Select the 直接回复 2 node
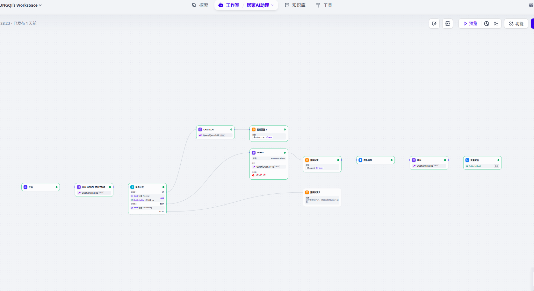Viewport: 534px width, 291px height. pyautogui.click(x=322, y=197)
